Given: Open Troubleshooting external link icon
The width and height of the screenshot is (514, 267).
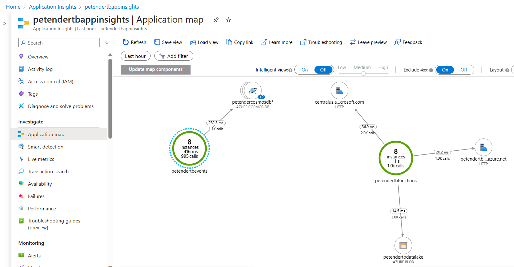Looking at the screenshot, I should 303,42.
